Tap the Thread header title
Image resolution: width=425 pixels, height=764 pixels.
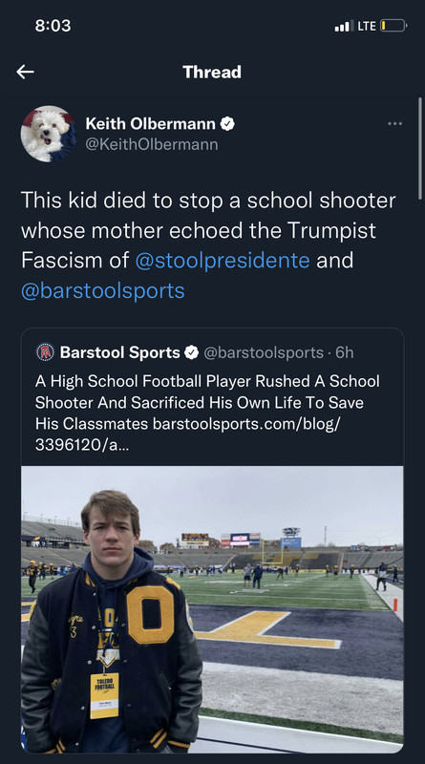212,73
